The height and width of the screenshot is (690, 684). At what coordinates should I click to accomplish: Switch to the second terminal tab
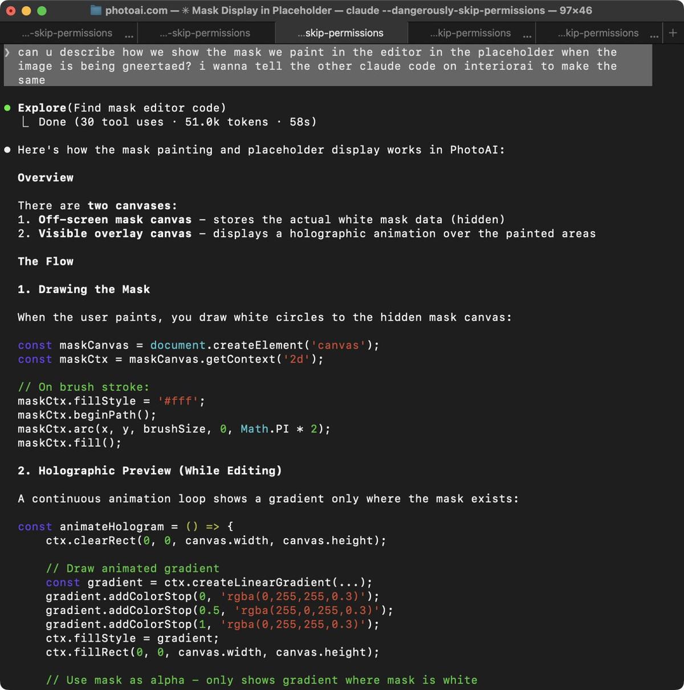pyautogui.click(x=205, y=33)
